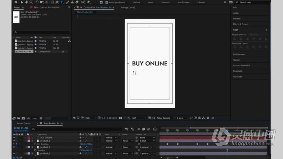
Task: Hide the BUY ONLINE layer eye
Action: [14, 137]
